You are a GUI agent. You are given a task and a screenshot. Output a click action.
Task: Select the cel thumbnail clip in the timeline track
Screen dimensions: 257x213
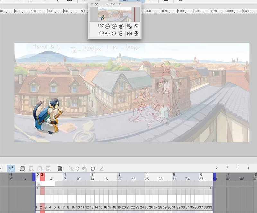[46, 184]
